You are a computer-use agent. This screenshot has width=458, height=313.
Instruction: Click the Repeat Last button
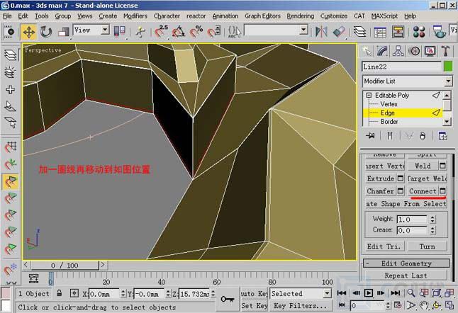coord(406,275)
